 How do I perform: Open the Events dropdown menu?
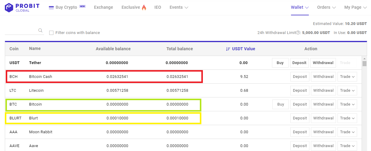179,8
